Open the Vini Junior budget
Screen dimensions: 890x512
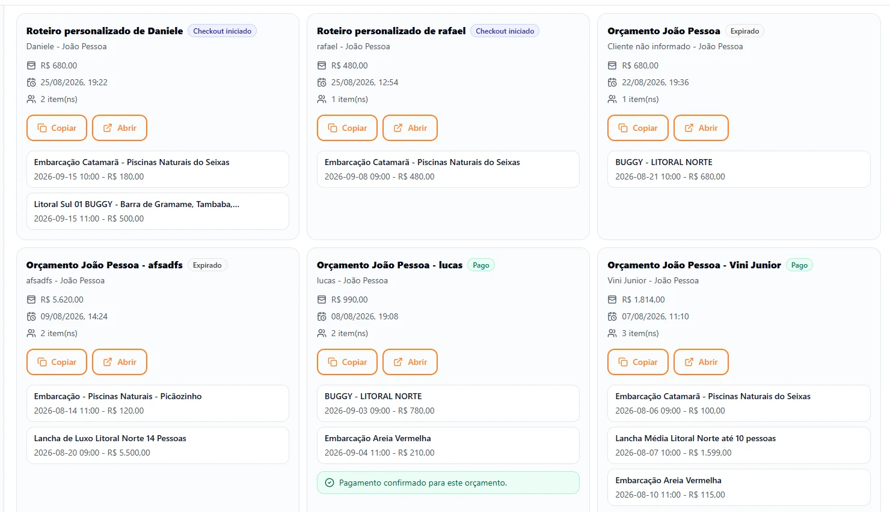point(701,362)
